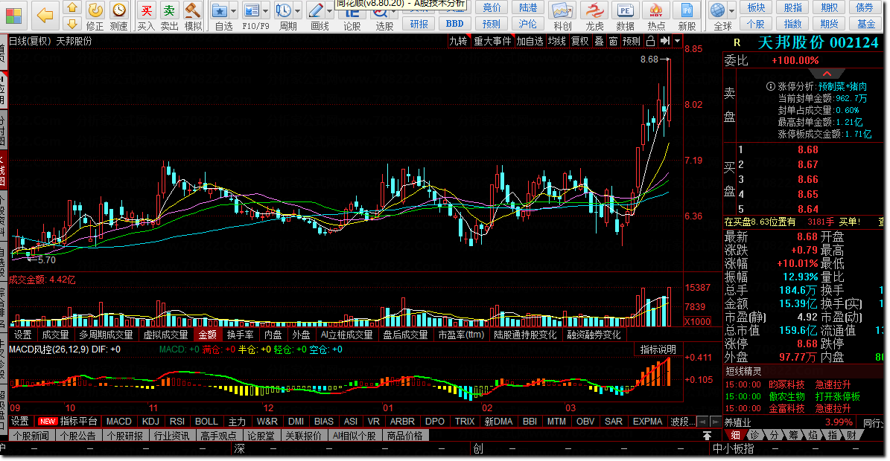
Task: Click the 全球 globe icon
Action: pos(718,10)
